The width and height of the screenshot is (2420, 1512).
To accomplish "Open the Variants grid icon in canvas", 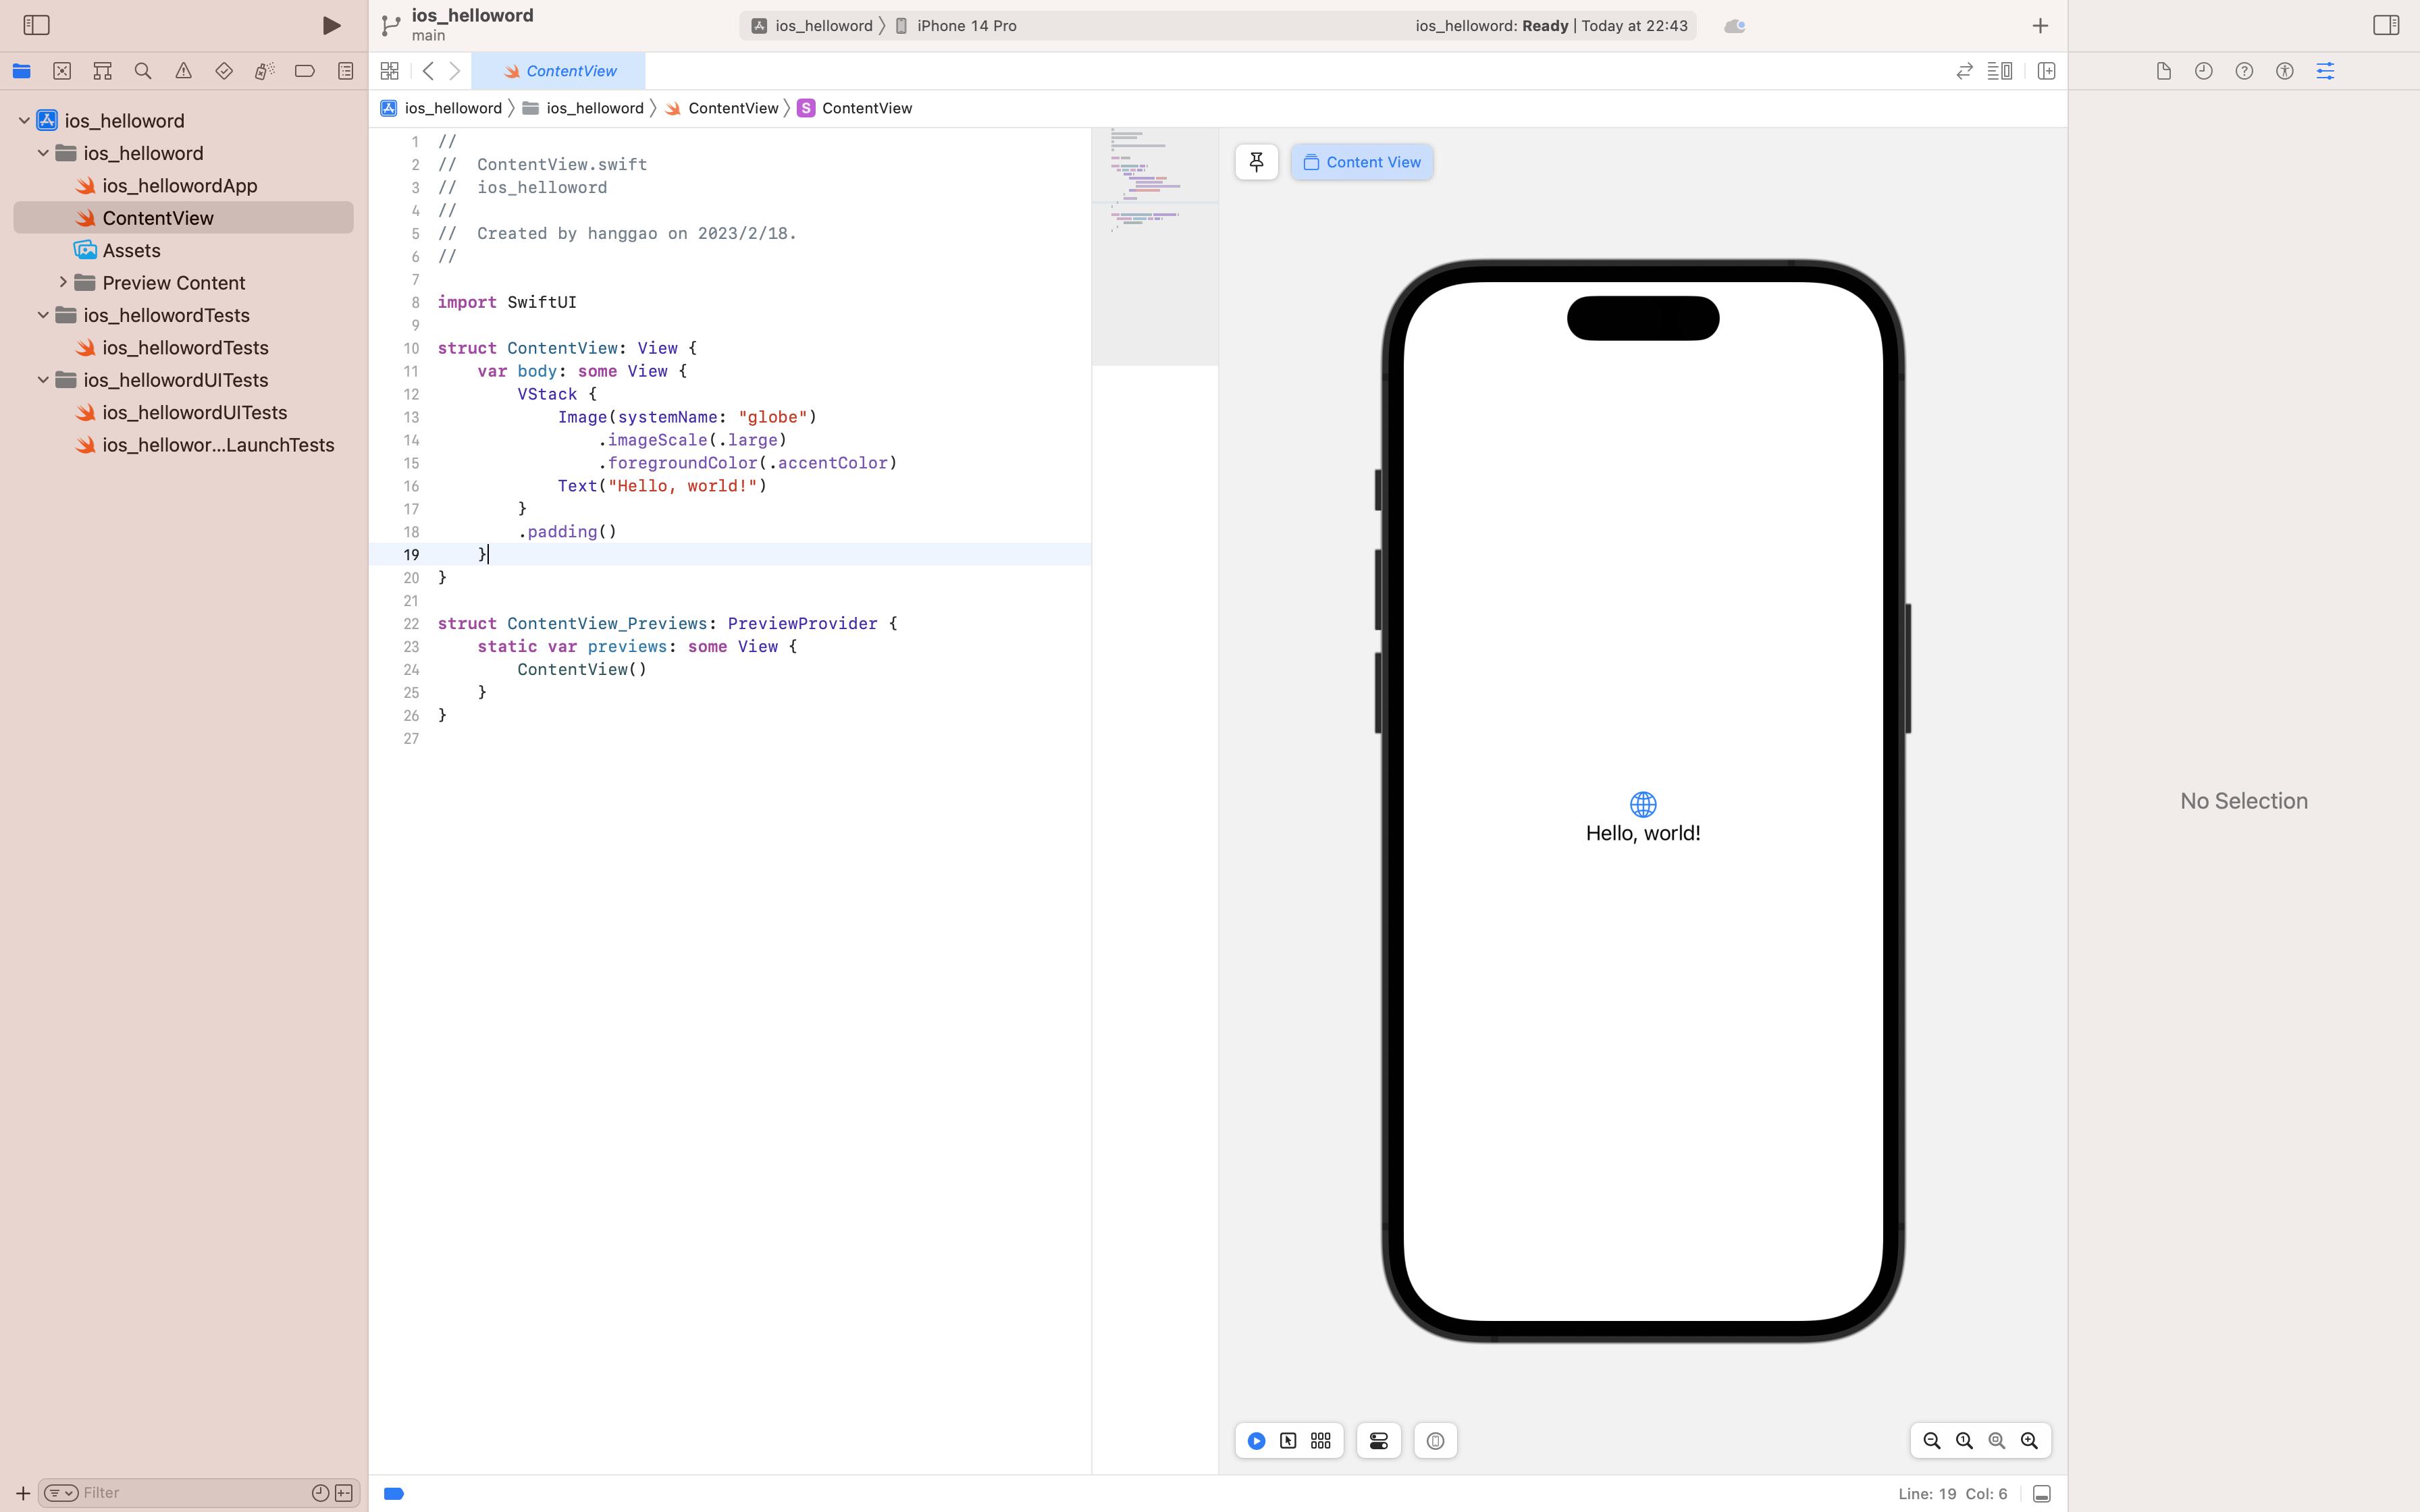I will tap(1321, 1441).
